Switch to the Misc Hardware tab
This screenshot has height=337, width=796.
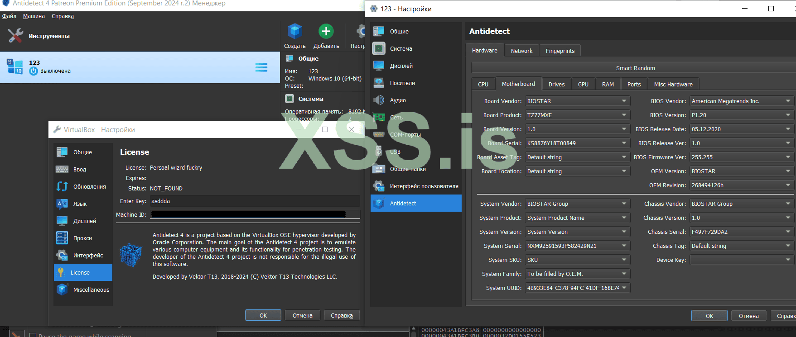pyautogui.click(x=673, y=84)
